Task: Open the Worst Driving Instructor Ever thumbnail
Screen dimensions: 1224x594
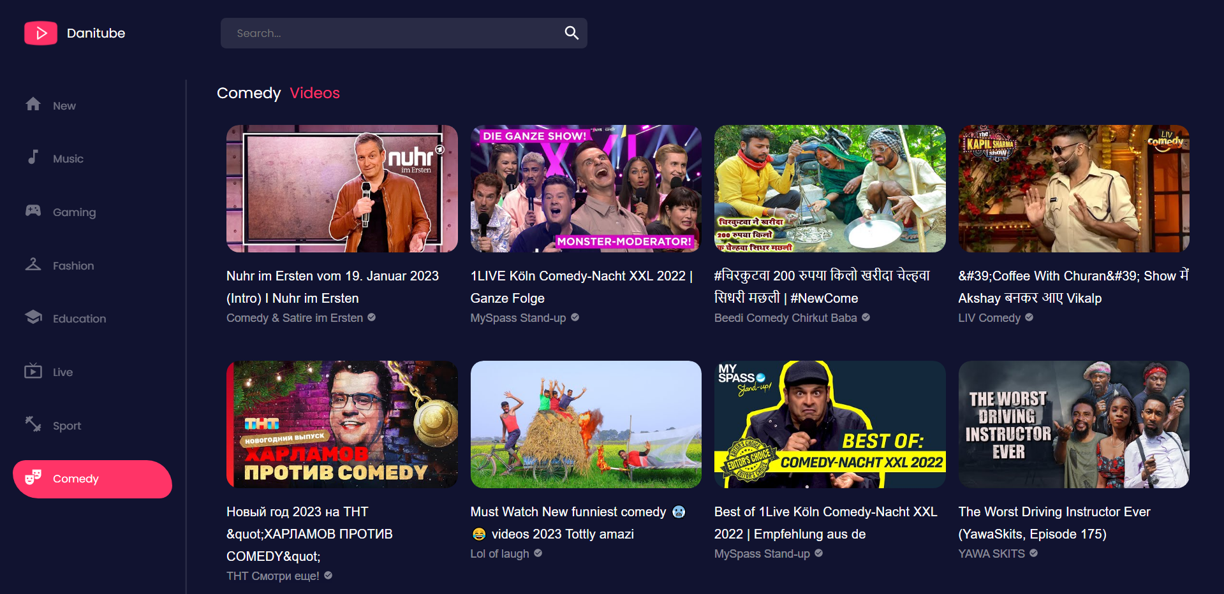Action: click(1074, 424)
